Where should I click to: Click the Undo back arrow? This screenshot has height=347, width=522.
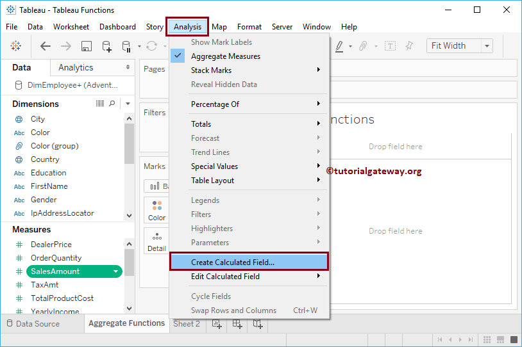pyautogui.click(x=46, y=46)
